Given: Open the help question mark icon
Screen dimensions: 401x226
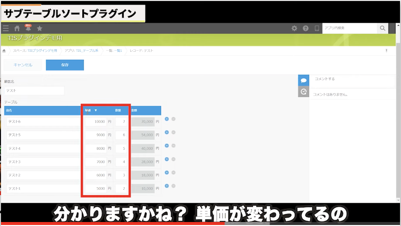Looking at the screenshot, I should (305, 28).
